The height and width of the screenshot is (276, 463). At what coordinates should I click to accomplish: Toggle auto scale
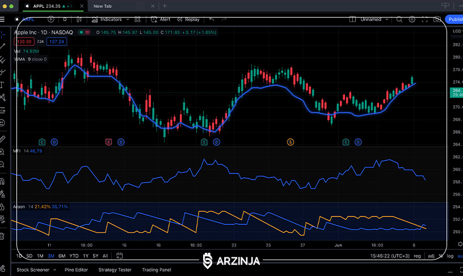click(460, 256)
